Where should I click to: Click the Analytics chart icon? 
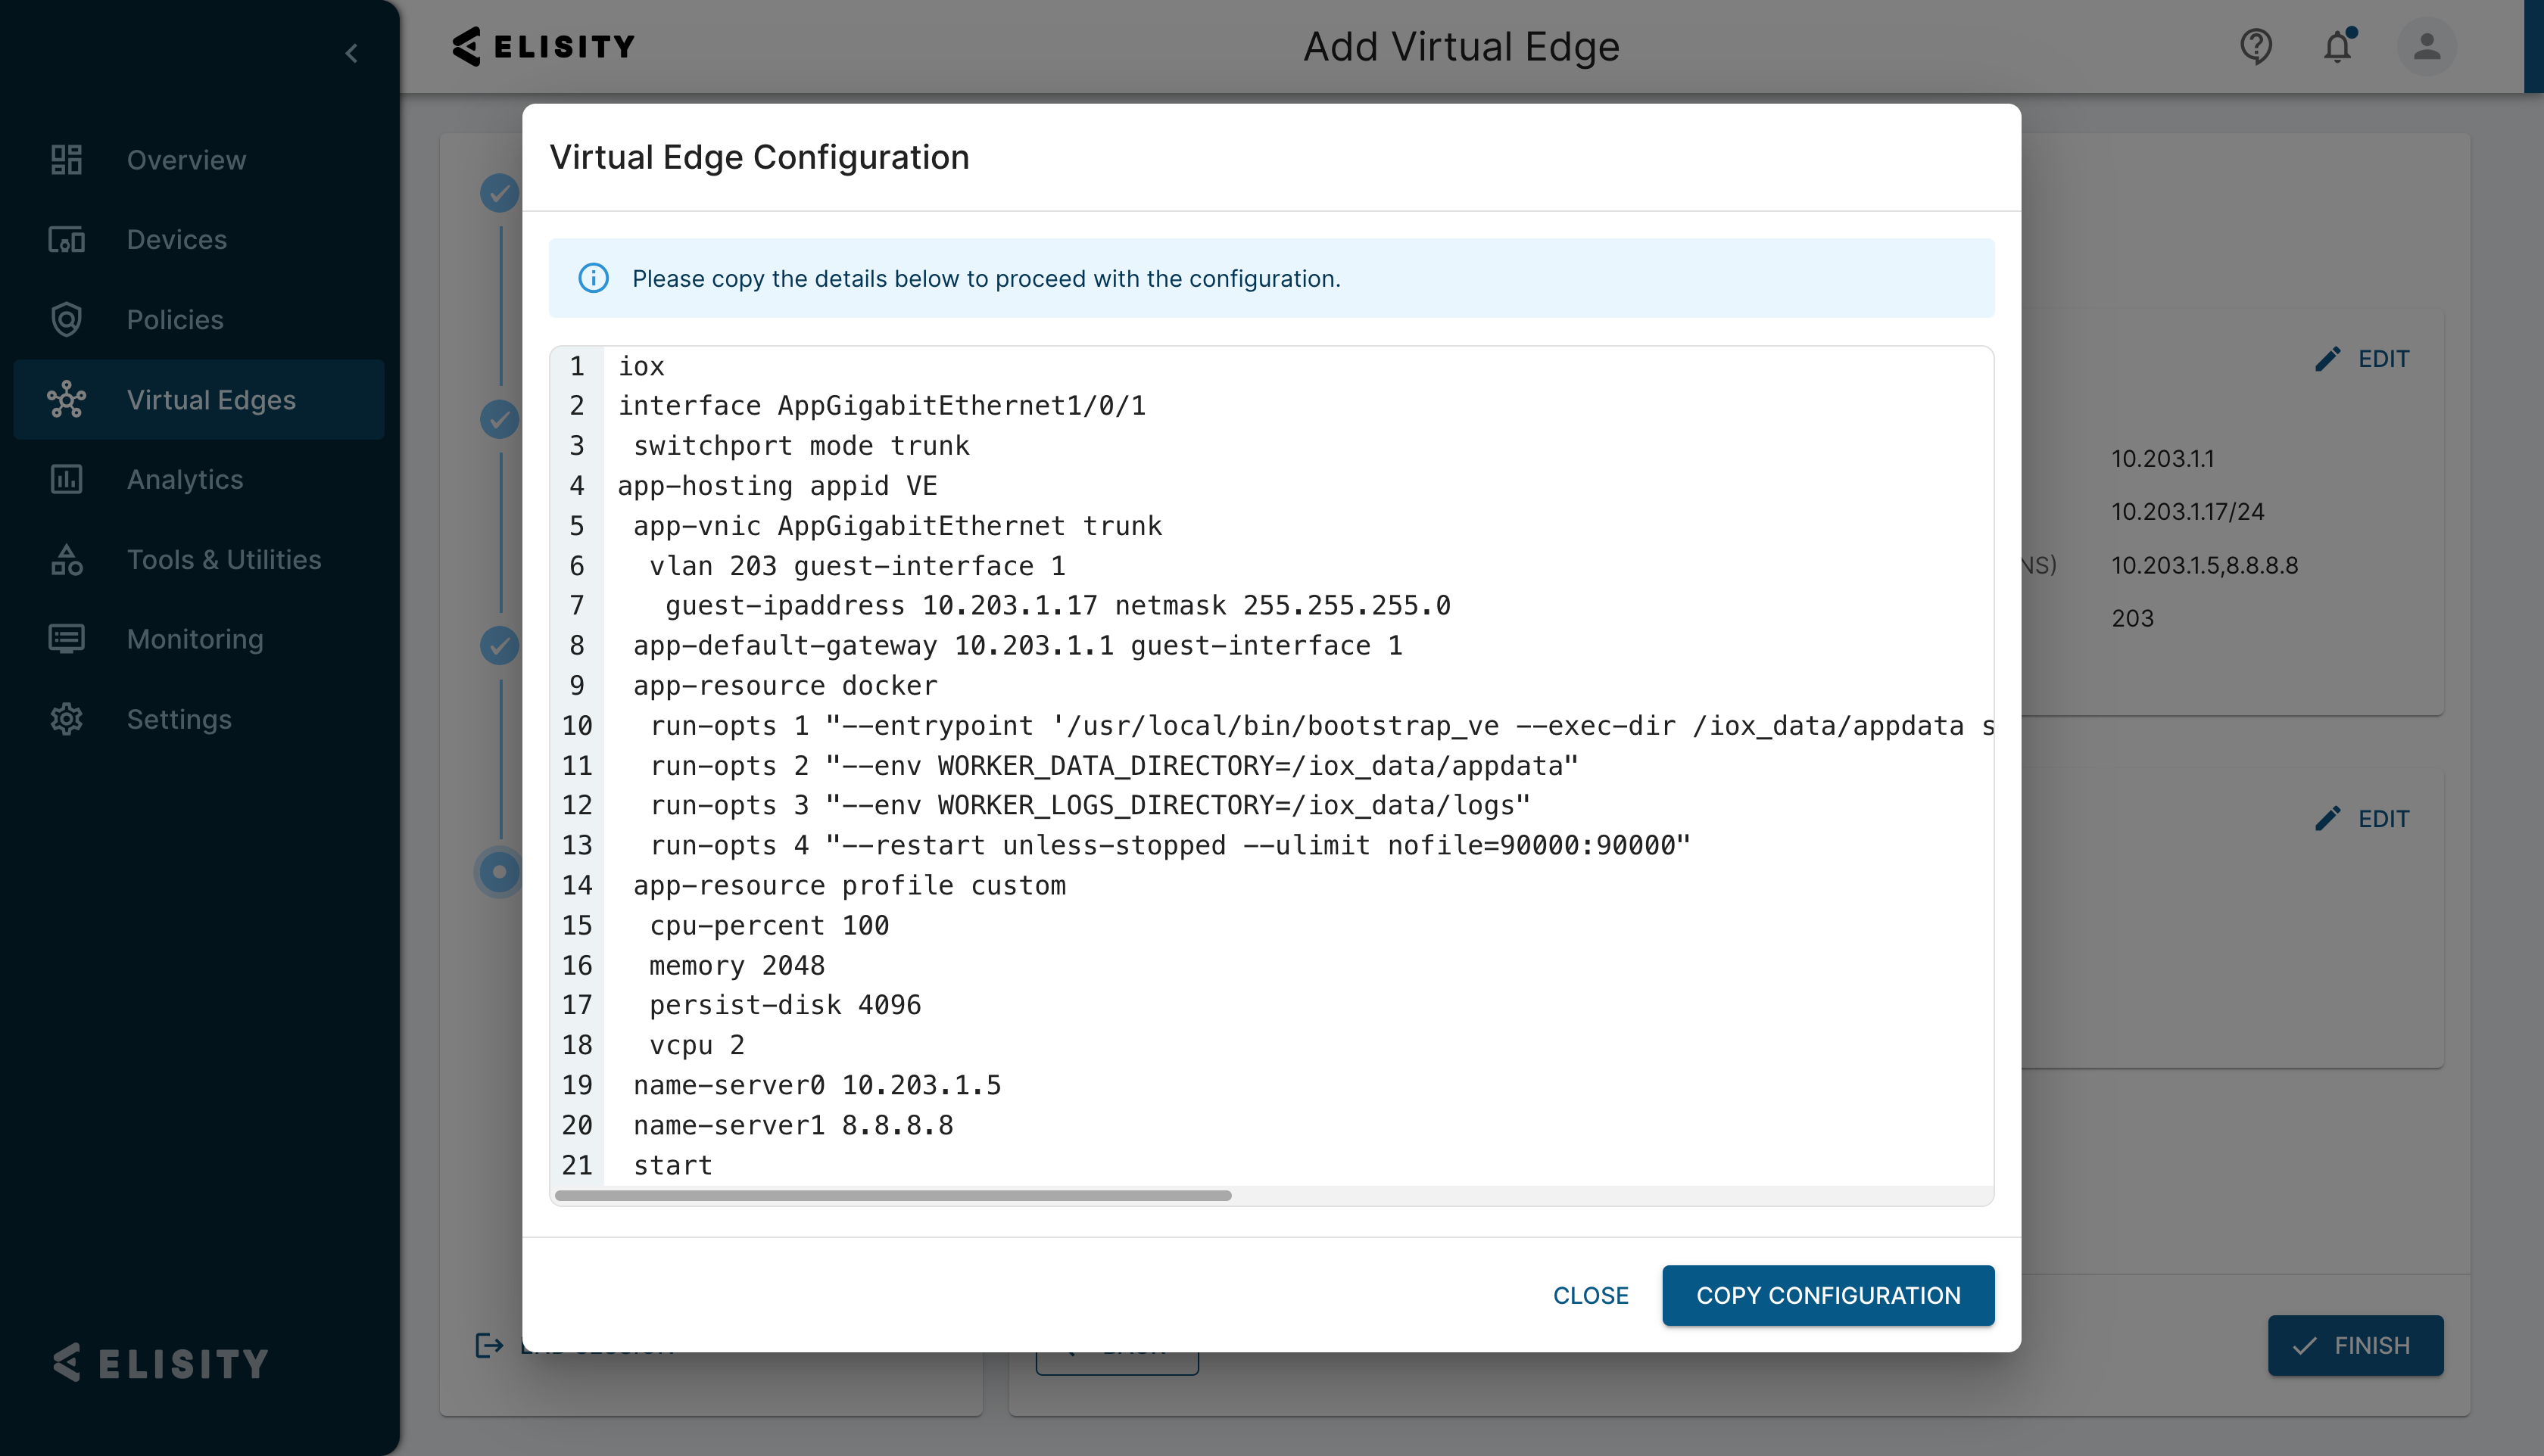(66, 480)
